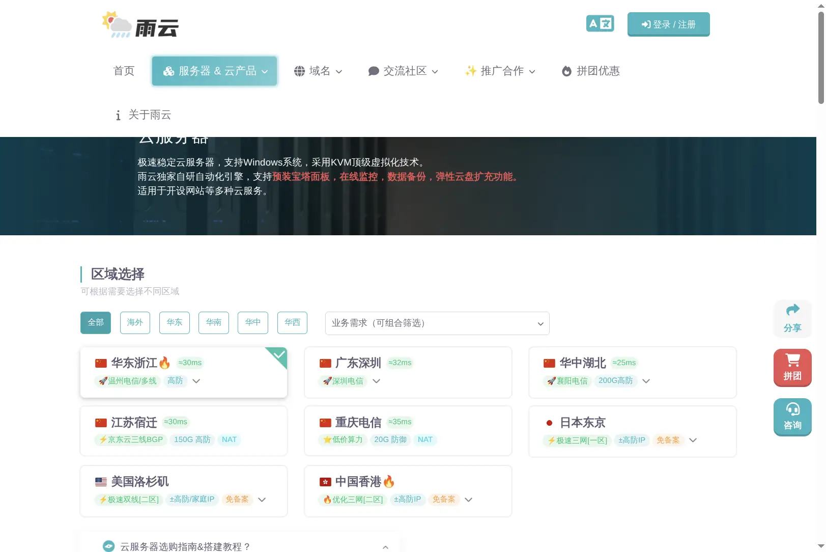Open the 推广合作 menu
The image size is (826, 552).
500,71
